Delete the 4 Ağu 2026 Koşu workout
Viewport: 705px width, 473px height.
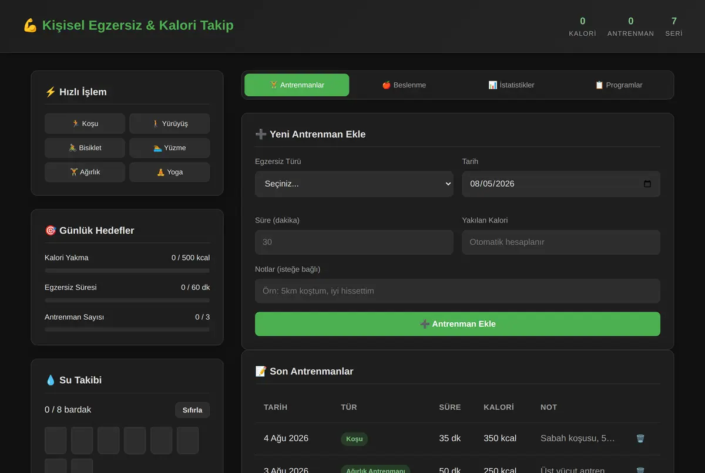640,438
